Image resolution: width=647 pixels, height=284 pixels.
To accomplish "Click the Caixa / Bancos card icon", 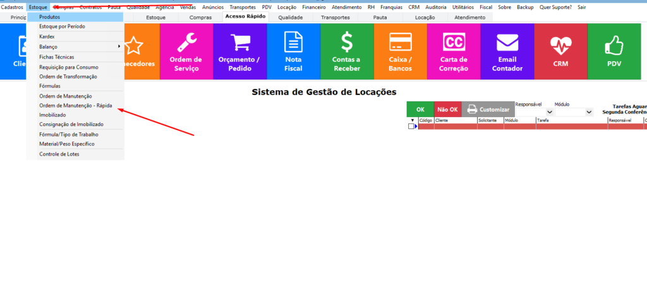I will [x=401, y=42].
